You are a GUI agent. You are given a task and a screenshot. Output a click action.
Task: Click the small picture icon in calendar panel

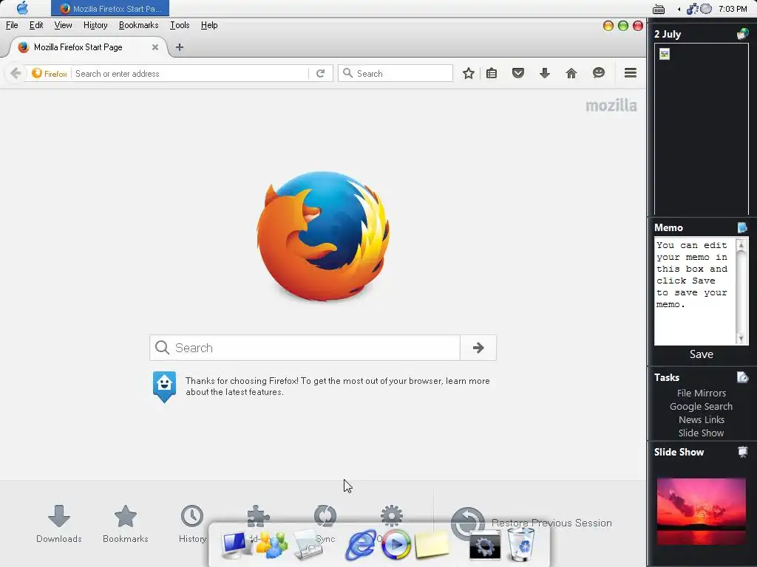[665, 54]
